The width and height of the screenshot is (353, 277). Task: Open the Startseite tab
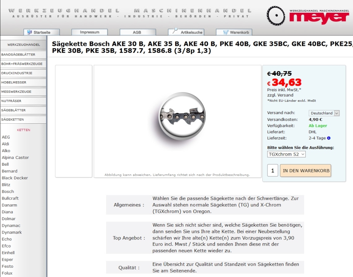point(42,32)
